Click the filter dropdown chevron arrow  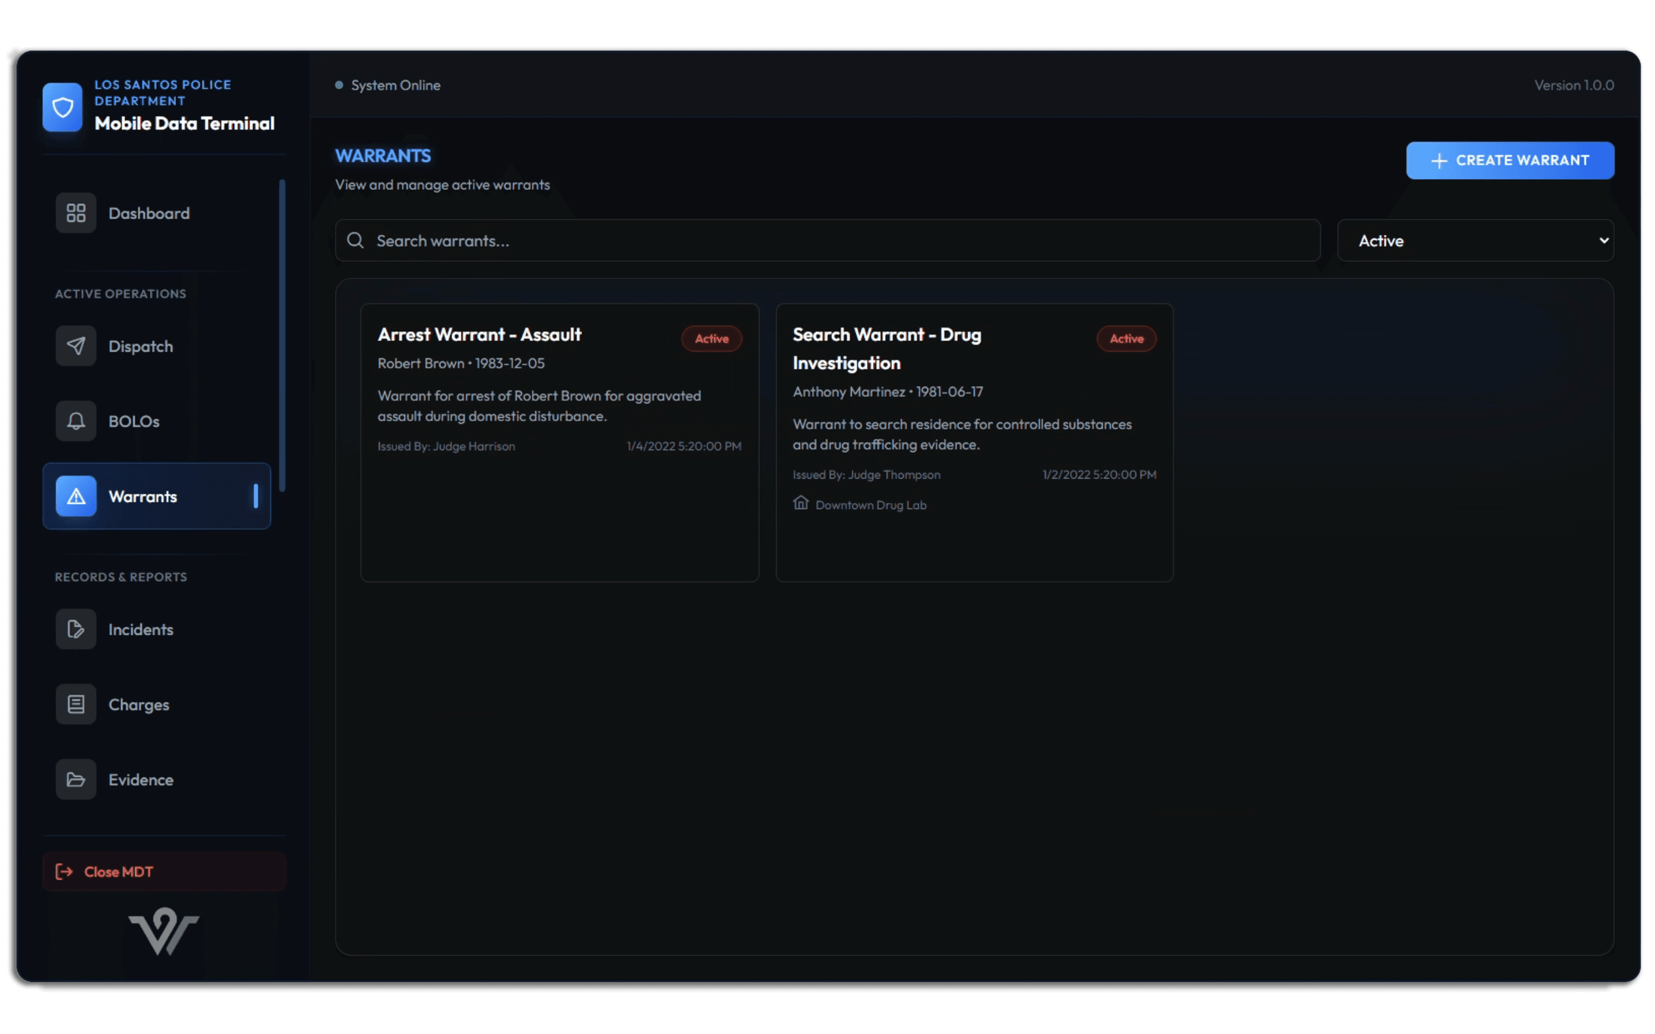coord(1604,240)
